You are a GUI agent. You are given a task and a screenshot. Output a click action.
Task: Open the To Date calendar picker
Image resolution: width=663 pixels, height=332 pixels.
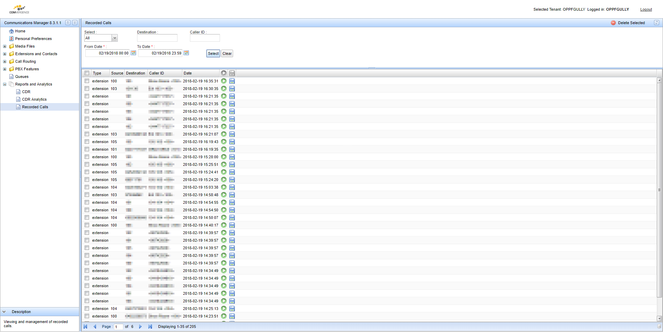tap(186, 53)
